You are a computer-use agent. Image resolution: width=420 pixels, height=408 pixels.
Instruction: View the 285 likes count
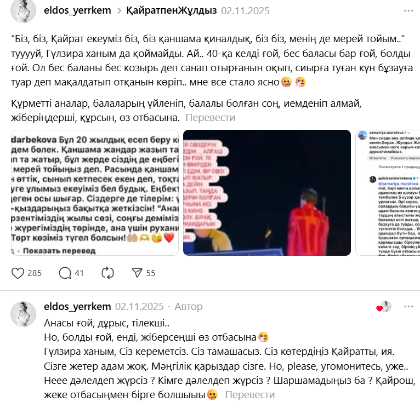[35, 273]
